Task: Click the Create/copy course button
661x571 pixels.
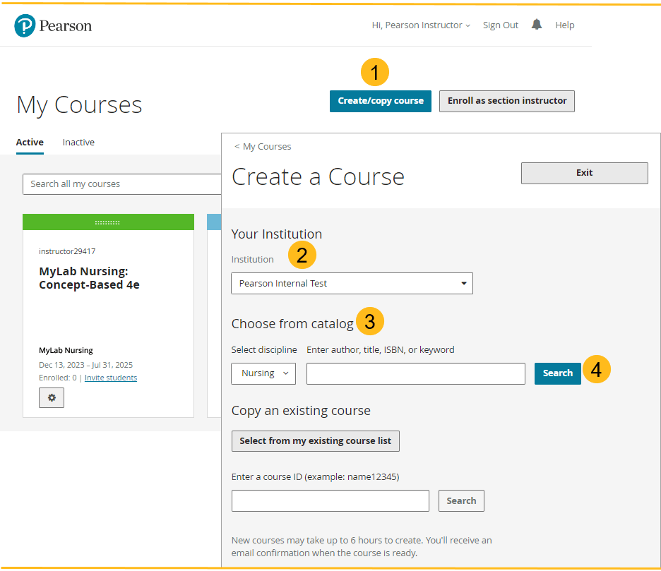Action: coord(380,101)
